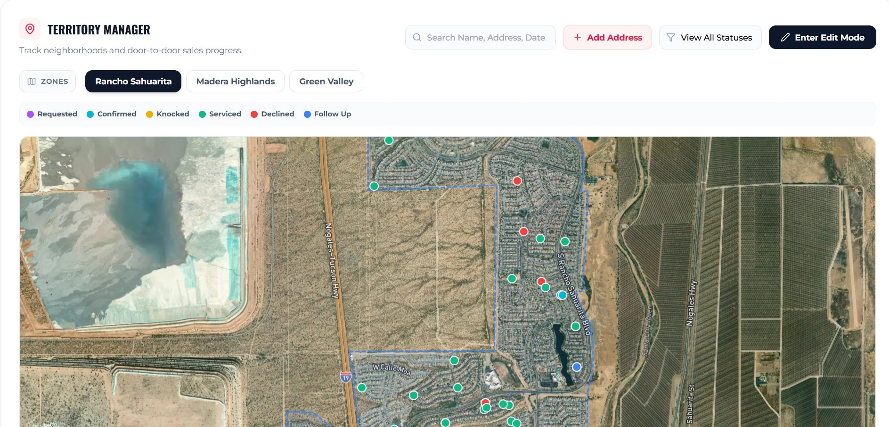This screenshot has width=889, height=427.
Task: Click the red Declined legend swatch
Action: pyautogui.click(x=254, y=114)
